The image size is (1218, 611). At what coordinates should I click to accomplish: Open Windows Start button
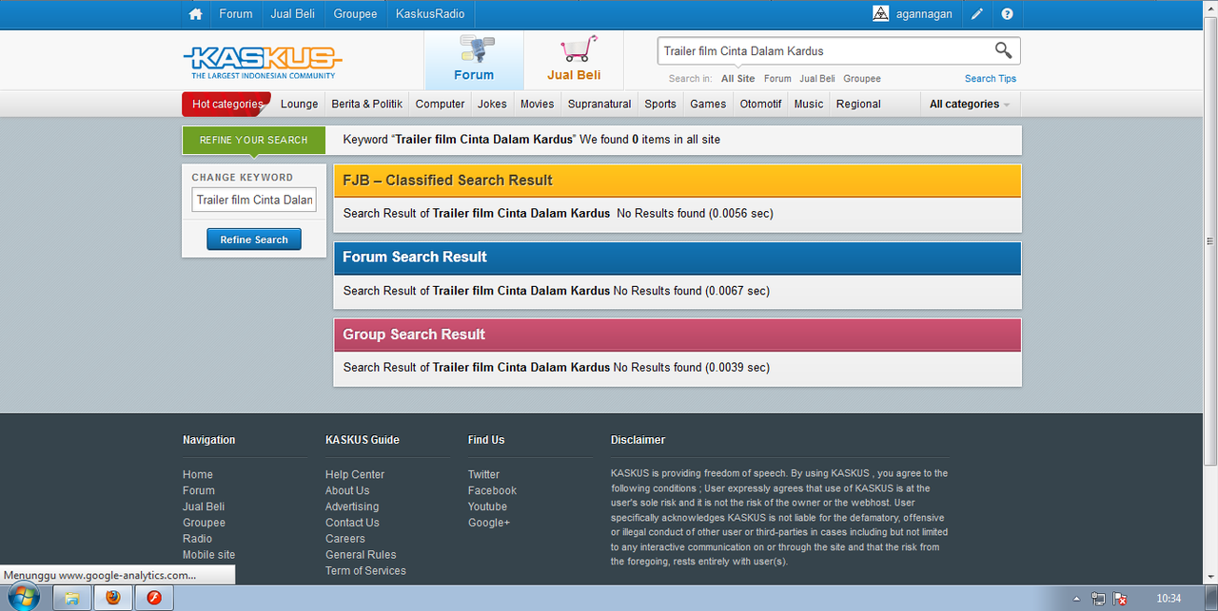(x=23, y=598)
